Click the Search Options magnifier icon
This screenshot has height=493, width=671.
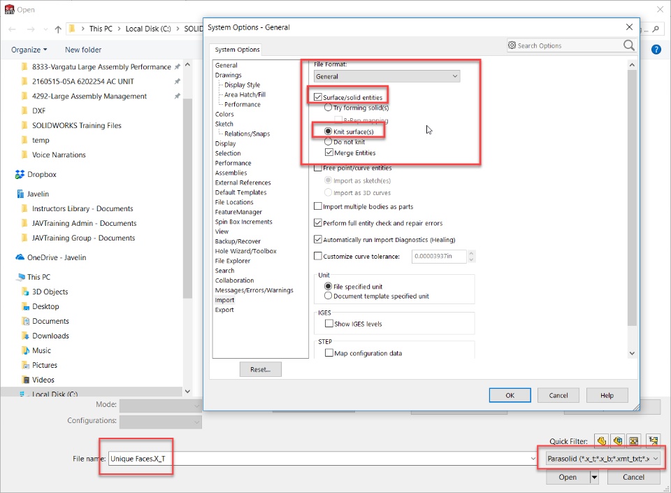(628, 45)
